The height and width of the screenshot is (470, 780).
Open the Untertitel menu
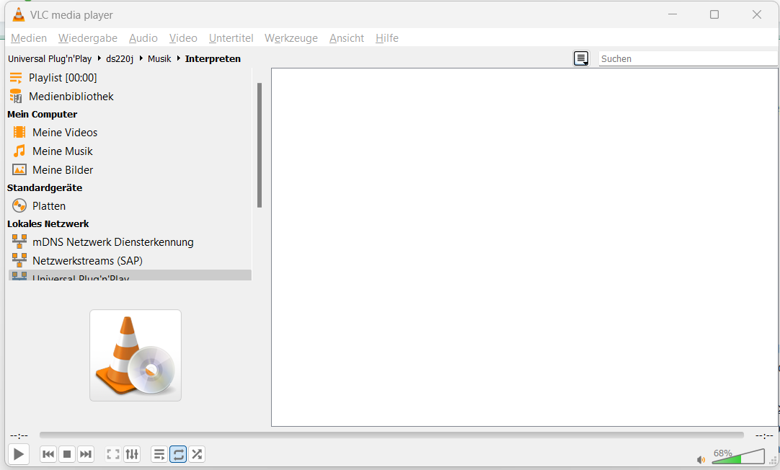pyautogui.click(x=231, y=38)
